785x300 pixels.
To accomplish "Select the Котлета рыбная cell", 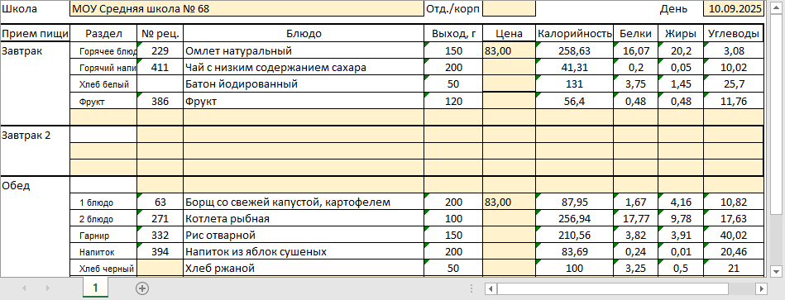I will point(304,218).
